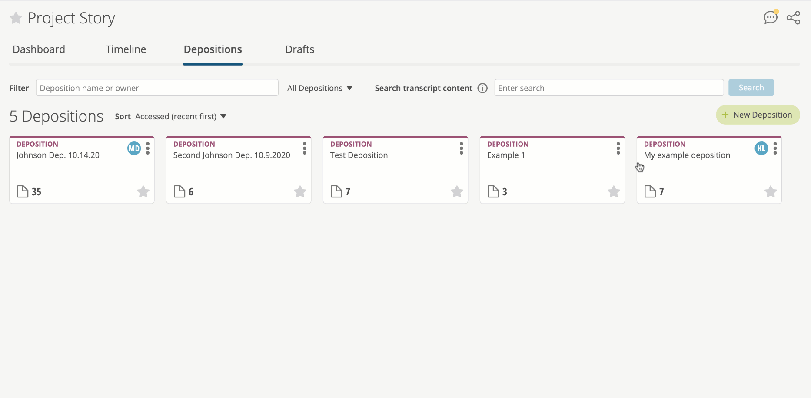Star the Example 1 card
This screenshot has height=398, width=811.
614,191
